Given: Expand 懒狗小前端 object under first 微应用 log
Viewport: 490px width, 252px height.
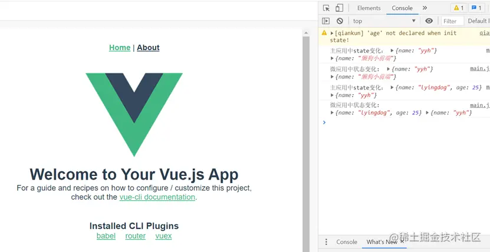Looking at the screenshot, I should point(332,77).
